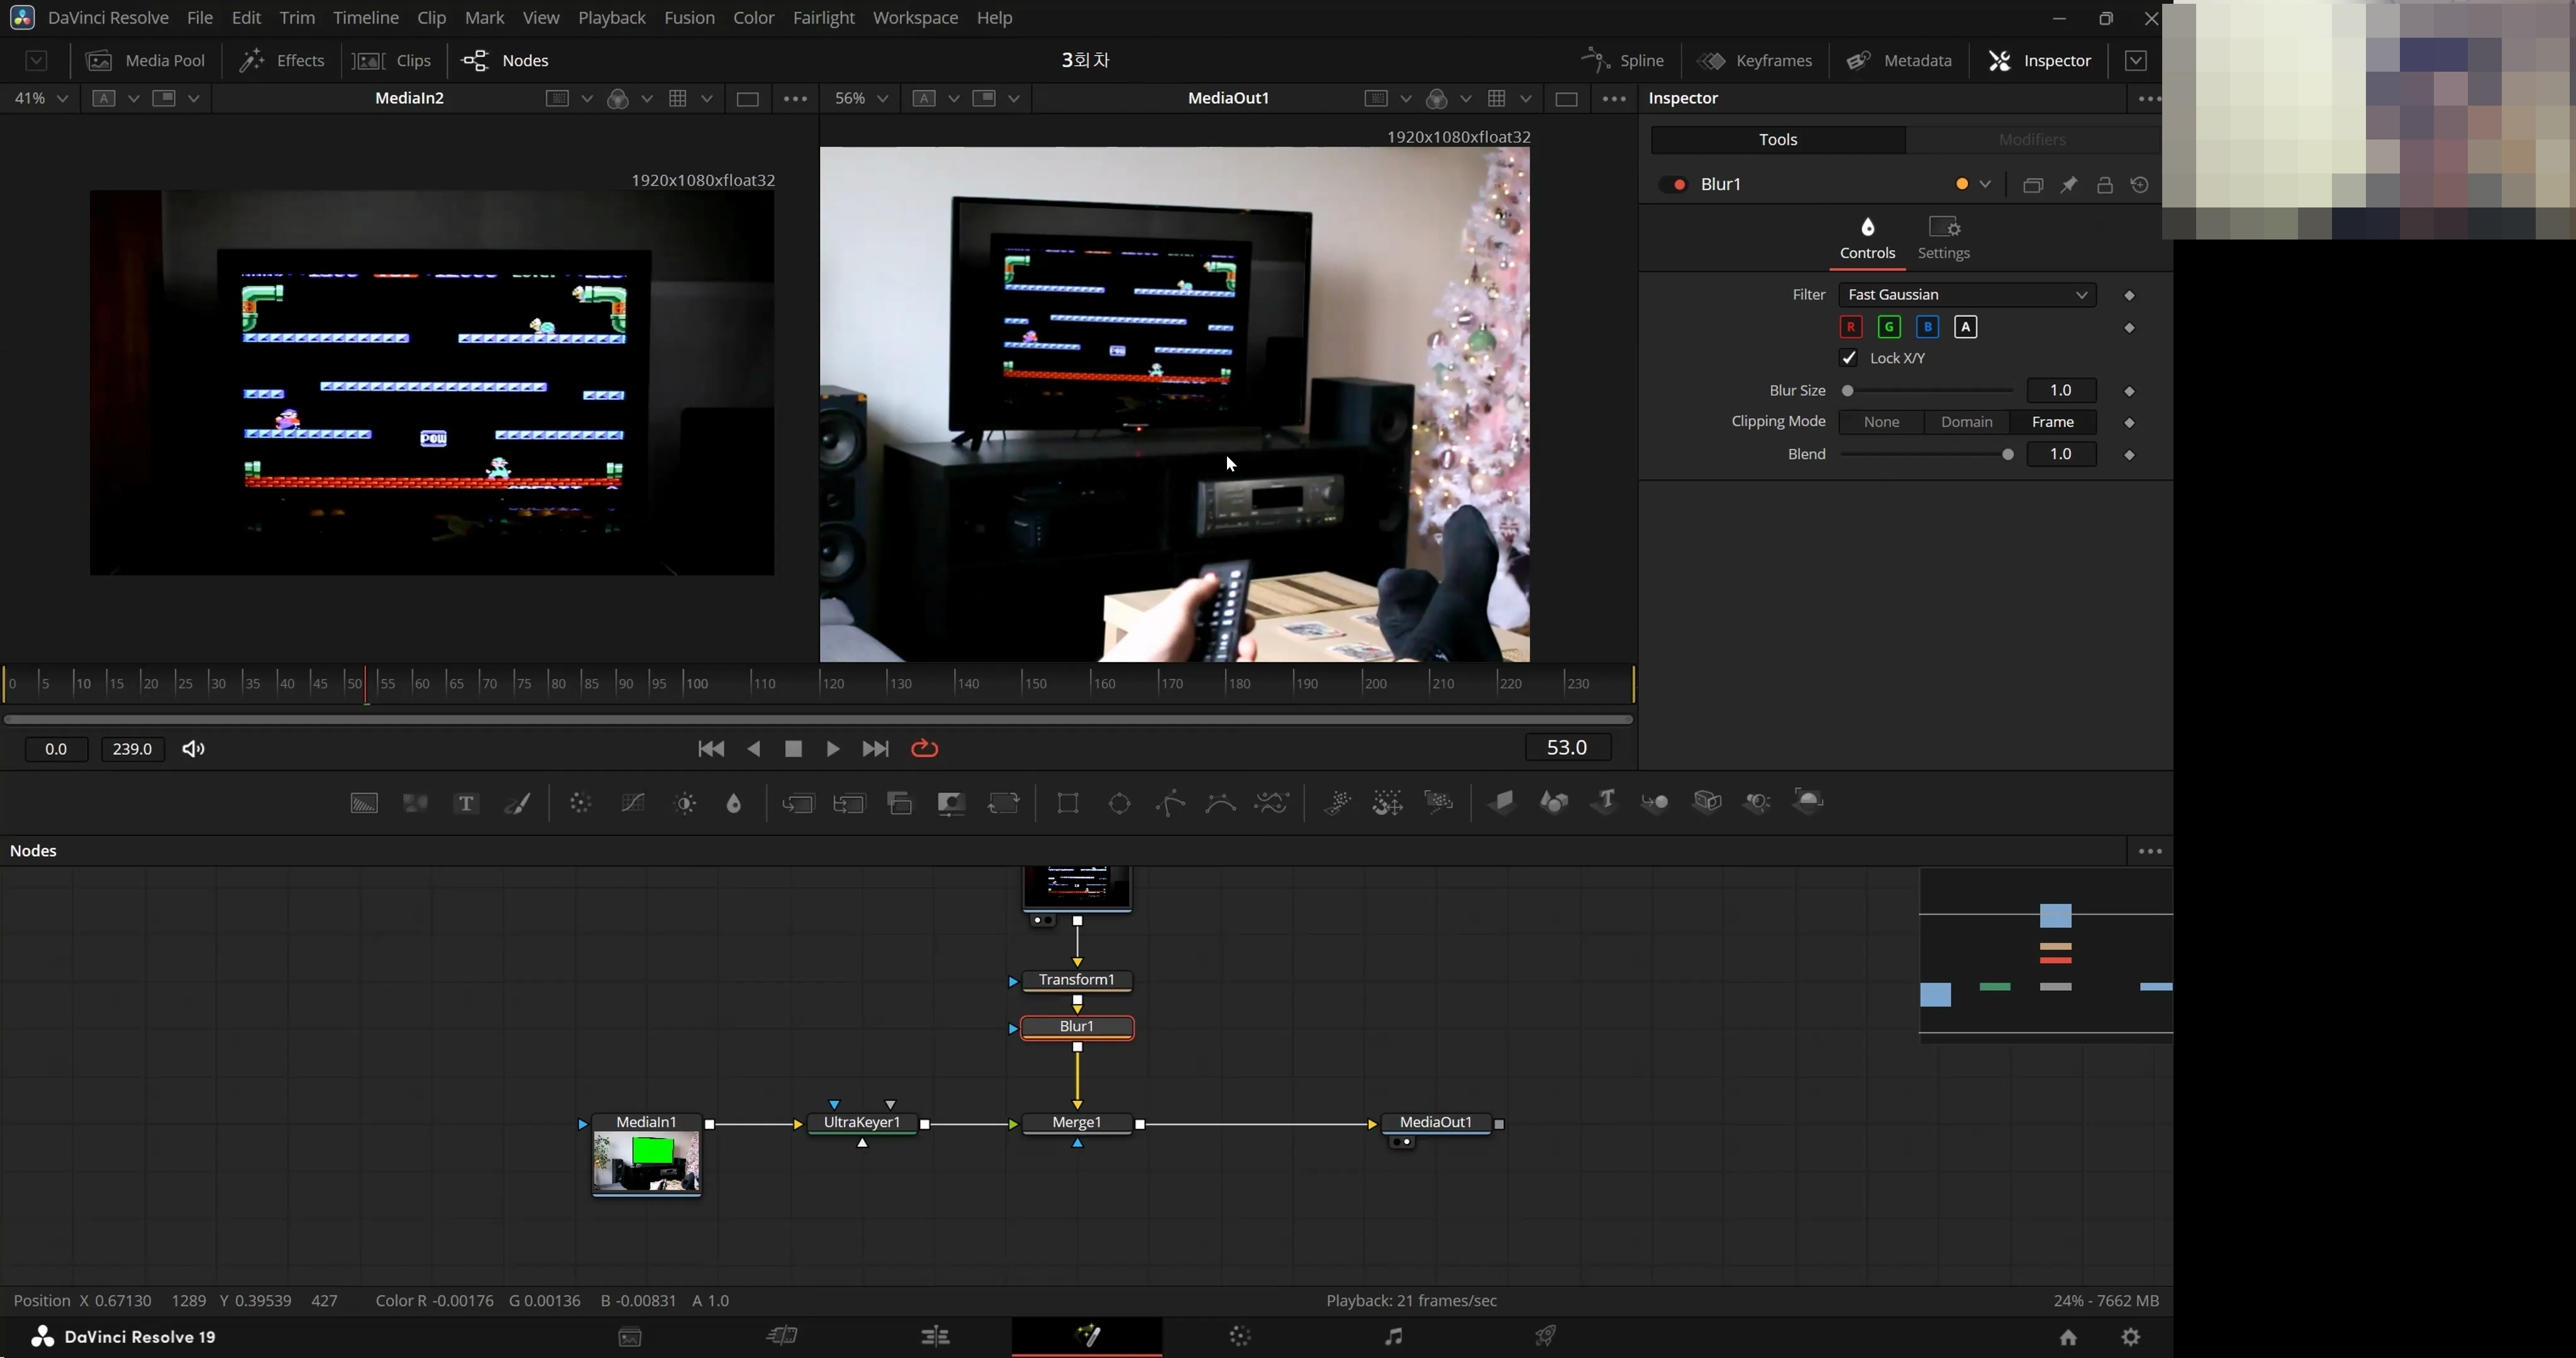This screenshot has height=1358, width=2576.
Task: Set Clipping Mode to Domain
Action: 1966,422
